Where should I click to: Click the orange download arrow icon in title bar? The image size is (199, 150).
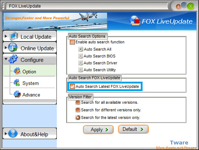tap(178, 7)
